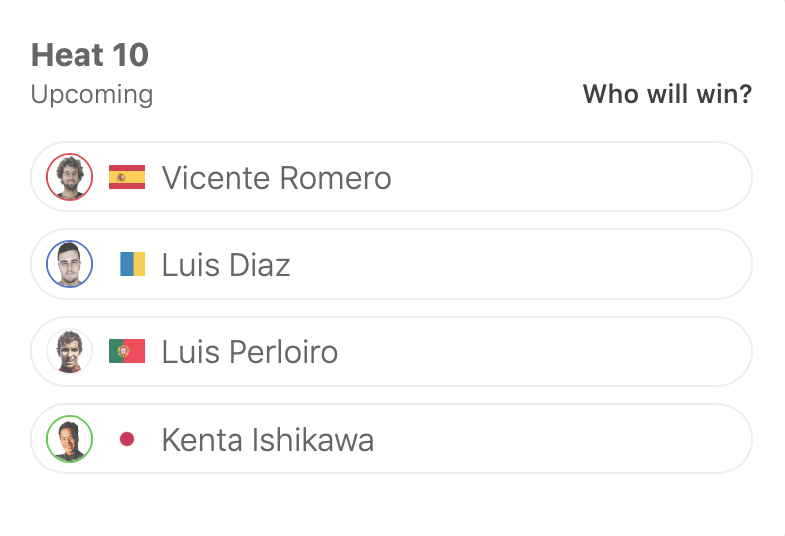Viewport: 785px width, 536px height.
Task: Click Luis Diaz's profile picture
Action: coord(70,264)
